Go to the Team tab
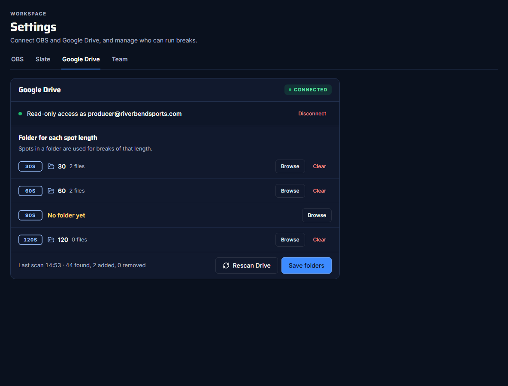This screenshot has height=386, width=508. click(x=120, y=59)
